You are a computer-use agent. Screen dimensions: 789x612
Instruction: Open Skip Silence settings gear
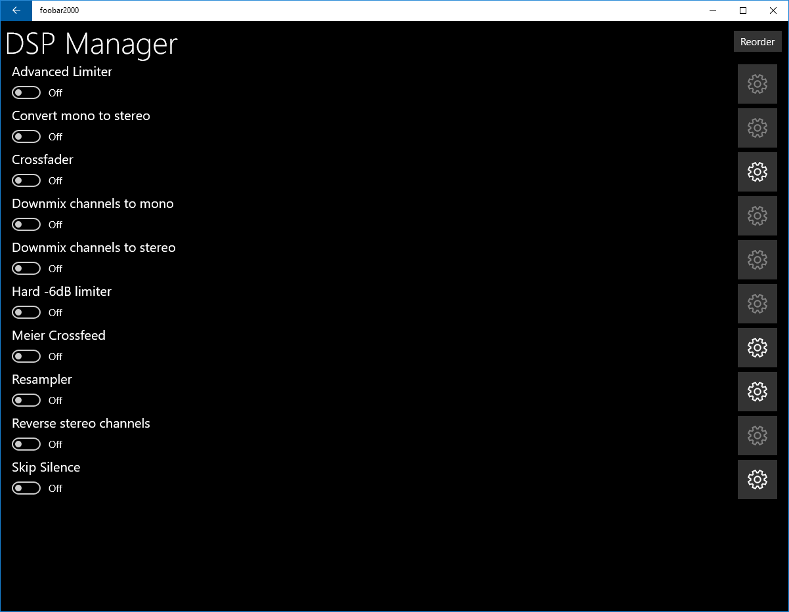tap(757, 479)
